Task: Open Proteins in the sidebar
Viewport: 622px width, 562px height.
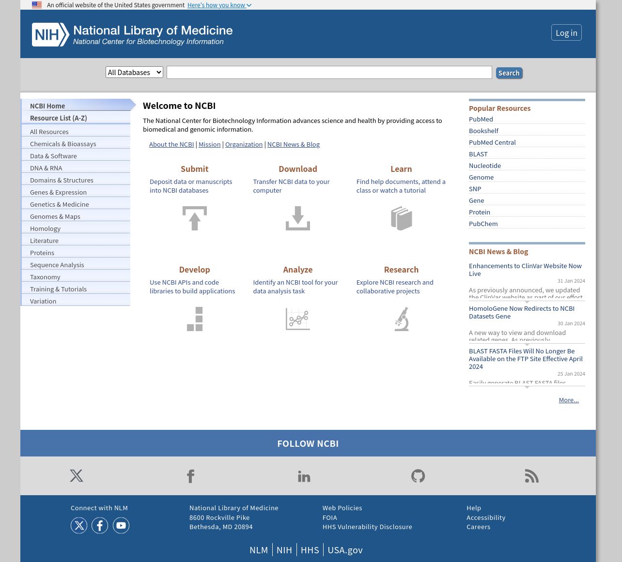Action: [x=76, y=252]
